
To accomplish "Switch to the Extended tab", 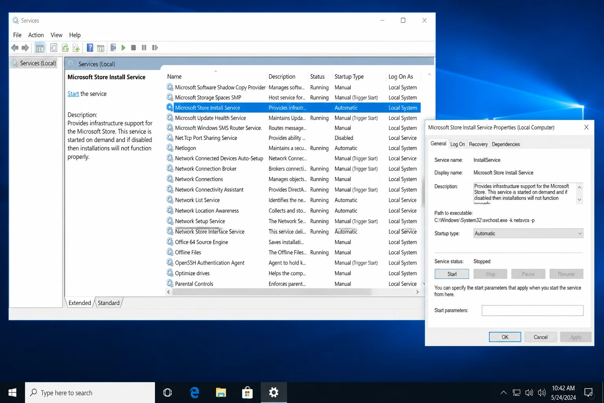I will point(80,303).
